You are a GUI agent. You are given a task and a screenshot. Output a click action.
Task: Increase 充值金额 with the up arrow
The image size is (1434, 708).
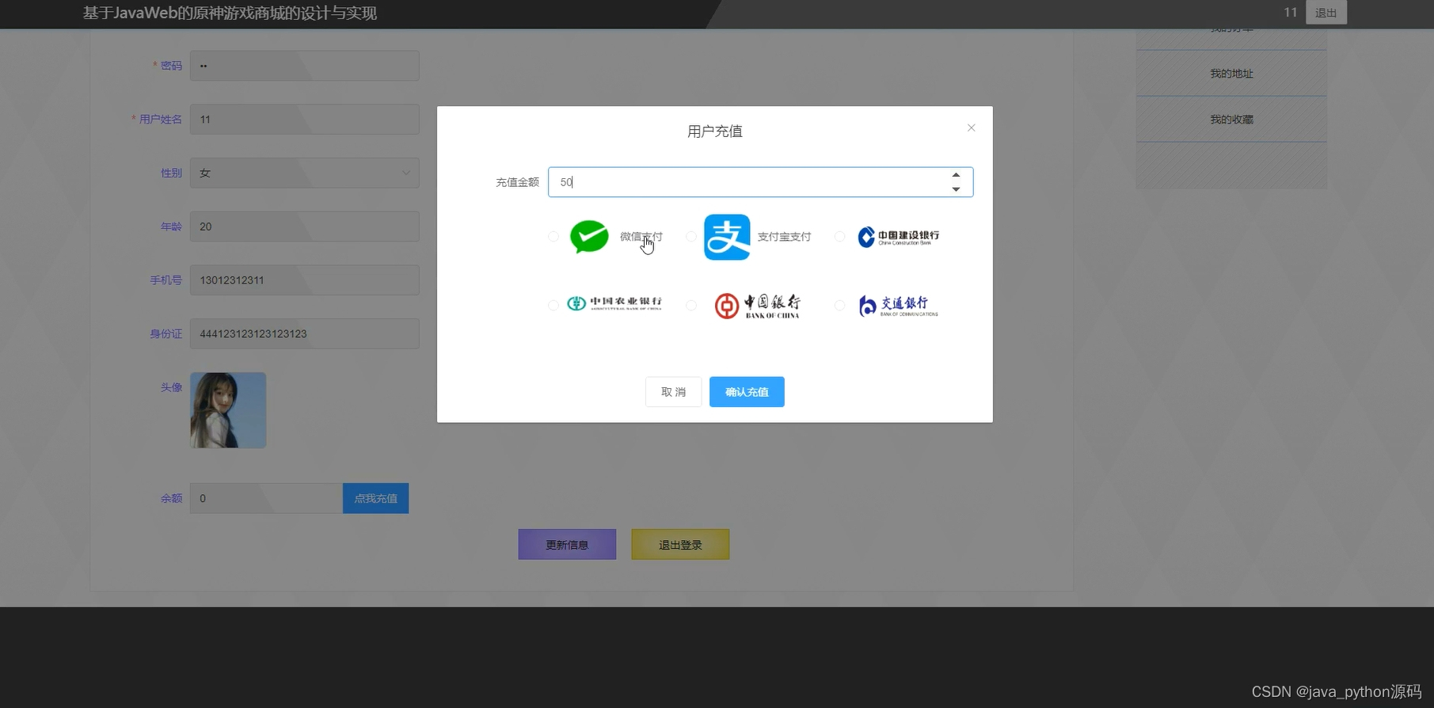pyautogui.click(x=956, y=175)
